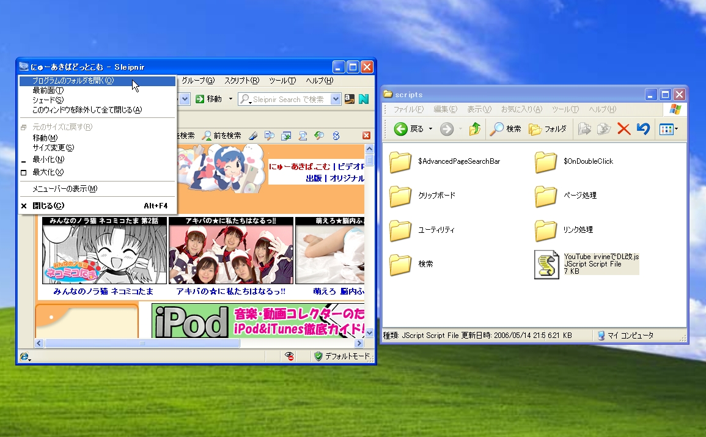Open search engine selector beside magnifier
This screenshot has height=437, width=706.
[x=245, y=99]
